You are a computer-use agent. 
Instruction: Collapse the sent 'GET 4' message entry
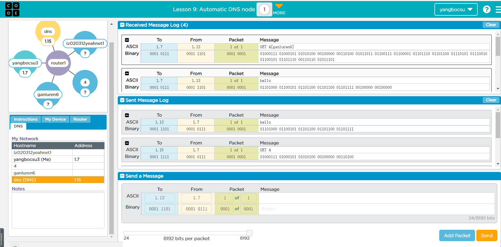pos(127,143)
